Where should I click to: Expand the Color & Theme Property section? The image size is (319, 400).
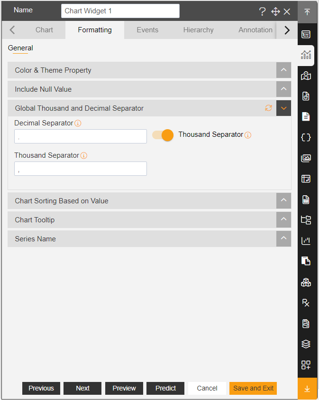click(x=283, y=70)
